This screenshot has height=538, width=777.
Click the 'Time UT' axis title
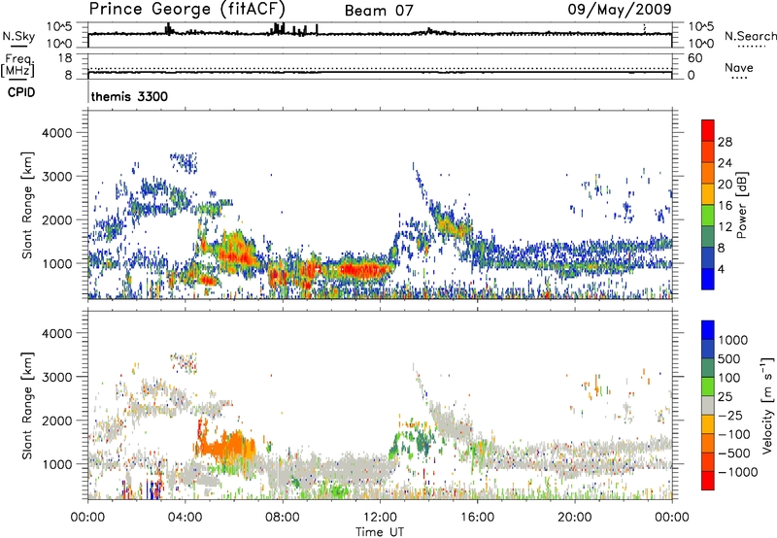(x=380, y=532)
